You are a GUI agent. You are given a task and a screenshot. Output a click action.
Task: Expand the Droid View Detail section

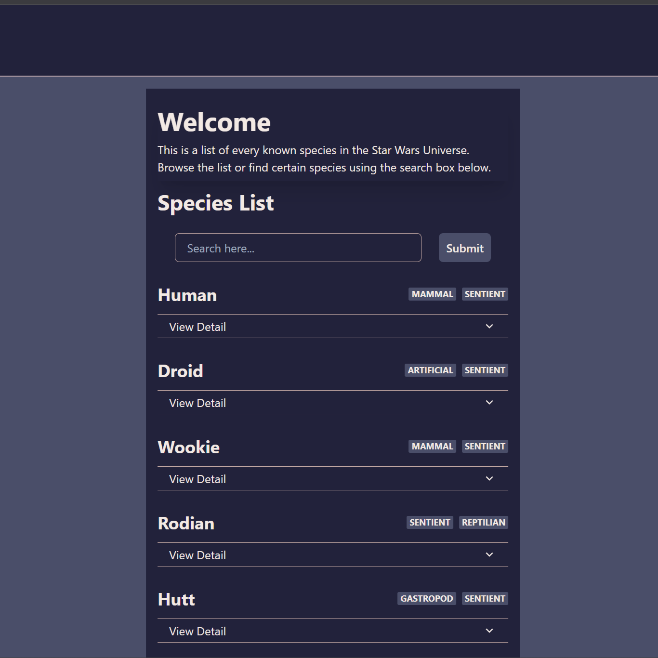pos(332,402)
